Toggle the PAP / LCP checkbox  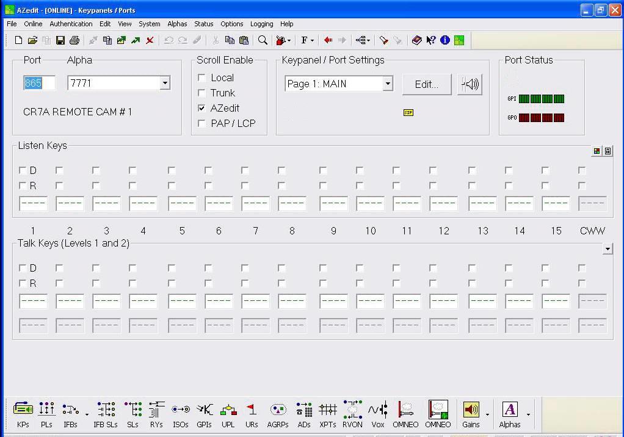tap(202, 123)
